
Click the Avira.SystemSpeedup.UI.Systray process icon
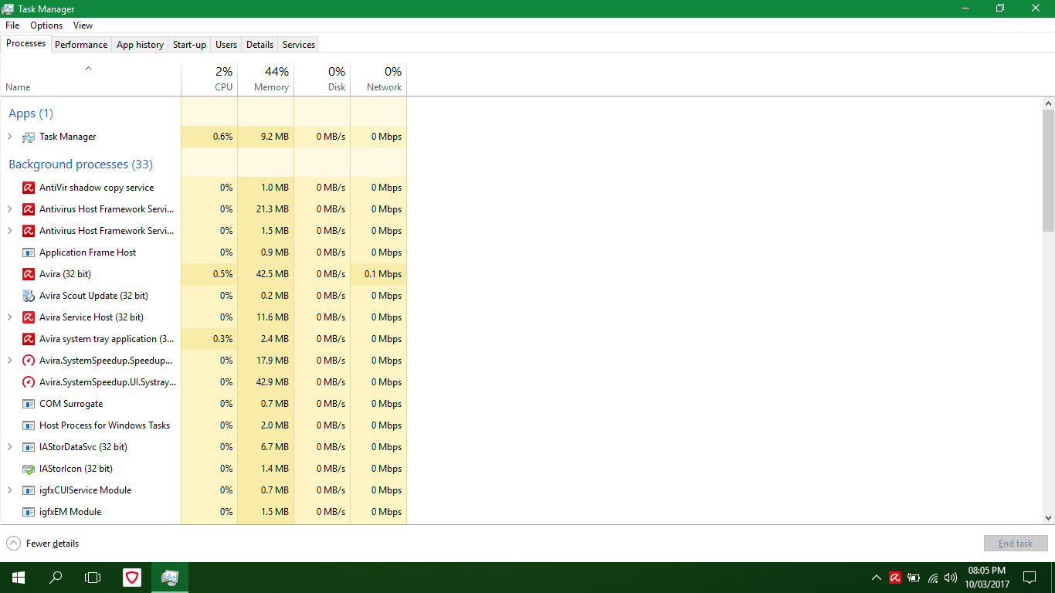point(29,382)
